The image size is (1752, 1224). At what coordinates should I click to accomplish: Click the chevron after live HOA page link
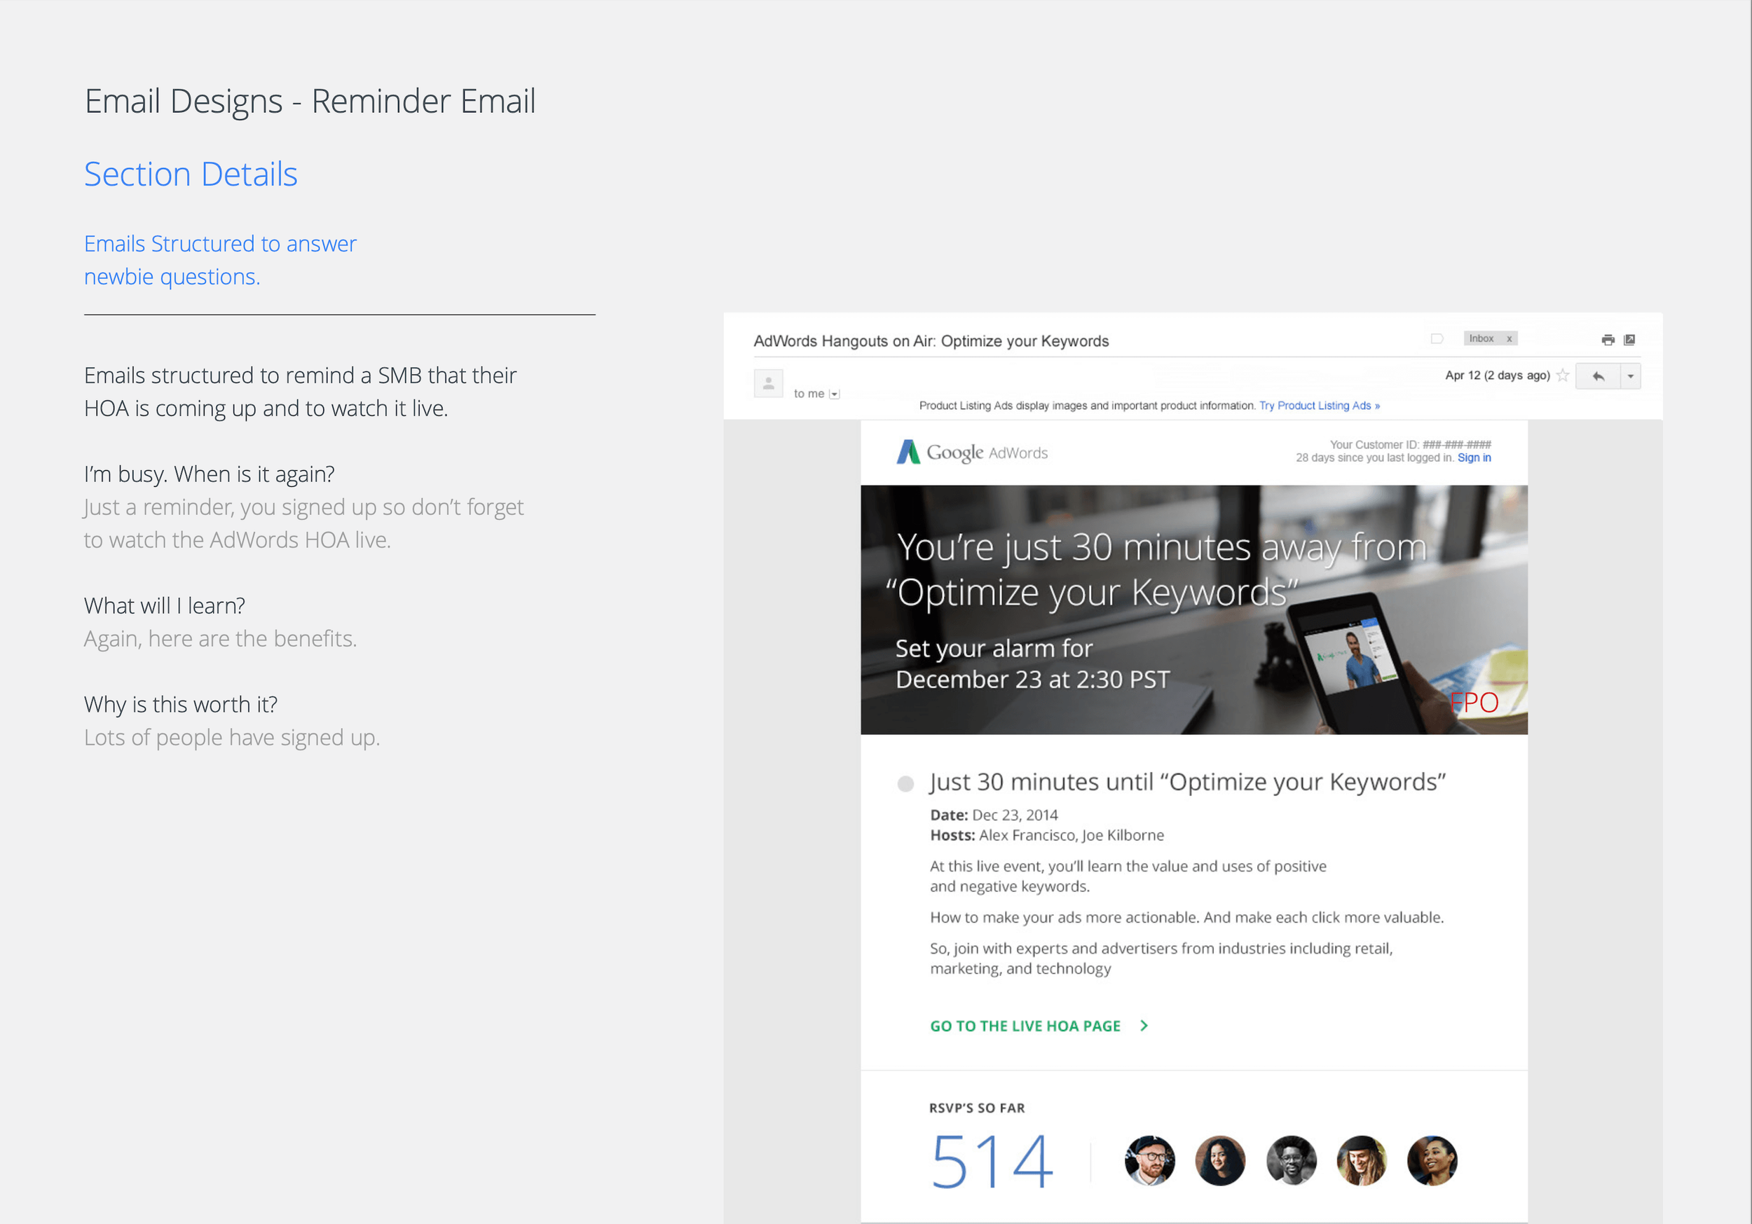[x=1143, y=1026]
